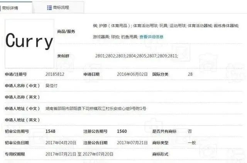Screen dimensions: 247x163
Task: Click the 商品/服务 field label
Action: [x=66, y=31]
